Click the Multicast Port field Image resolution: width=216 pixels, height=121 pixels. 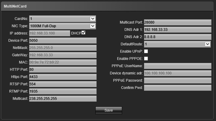click(x=178, y=22)
